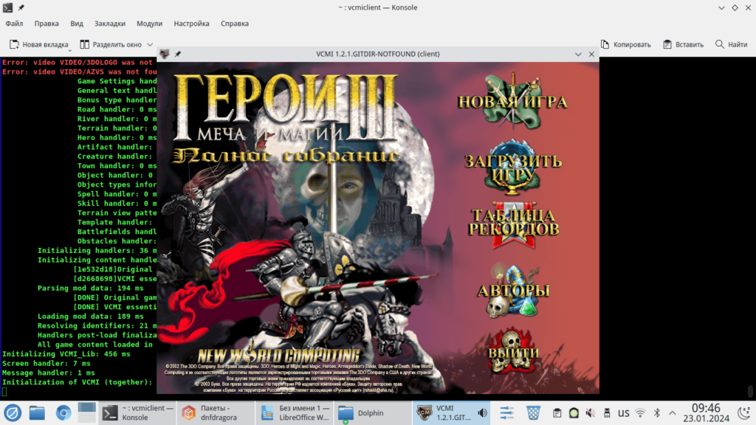Click the Новая вкладка toolbar button

(x=39, y=44)
